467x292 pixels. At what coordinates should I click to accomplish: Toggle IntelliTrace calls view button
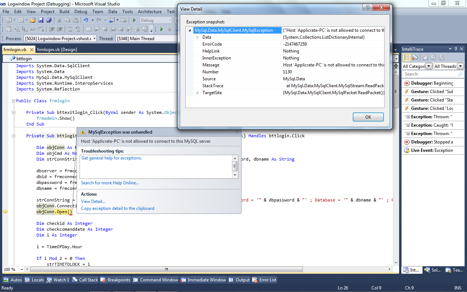415,57
